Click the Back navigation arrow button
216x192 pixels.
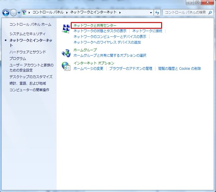6,13
